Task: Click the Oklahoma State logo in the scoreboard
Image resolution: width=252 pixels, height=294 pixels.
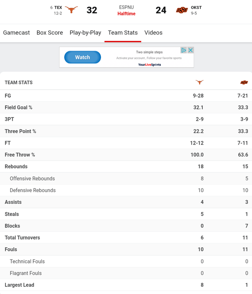Action: pyautogui.click(x=182, y=10)
